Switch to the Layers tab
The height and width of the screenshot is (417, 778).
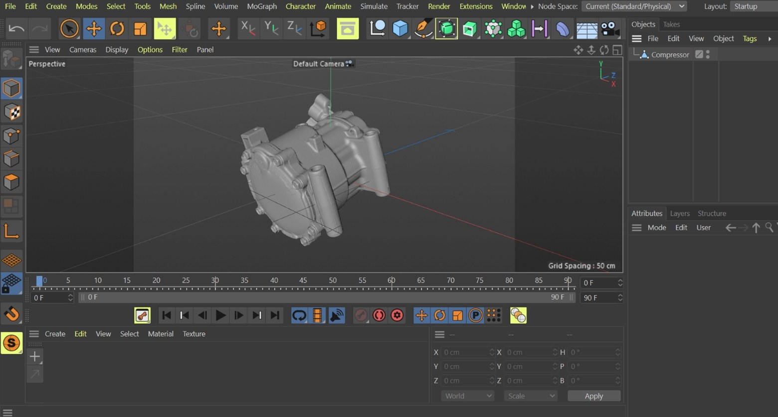point(679,213)
